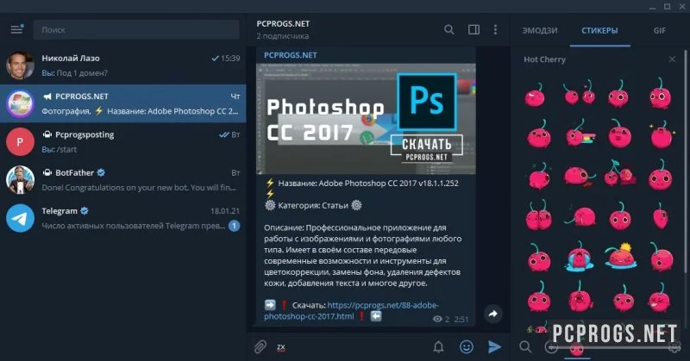The height and width of the screenshot is (361, 690).
Task: Open the three-dot chat options menu
Action: coord(495,29)
